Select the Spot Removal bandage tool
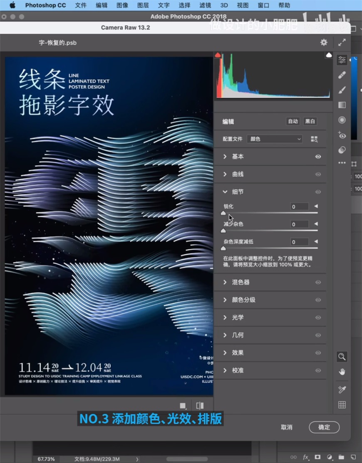Viewport: 362px width, 463px height. point(342,75)
